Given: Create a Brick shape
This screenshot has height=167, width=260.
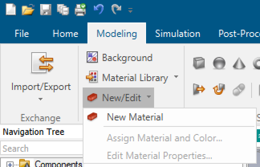Looking at the screenshot, I should (x=199, y=63).
